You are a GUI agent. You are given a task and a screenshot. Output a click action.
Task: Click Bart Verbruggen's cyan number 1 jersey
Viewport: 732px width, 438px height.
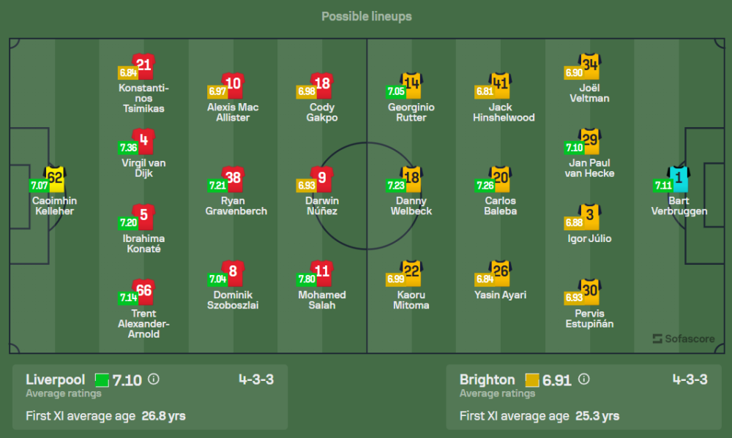point(679,178)
